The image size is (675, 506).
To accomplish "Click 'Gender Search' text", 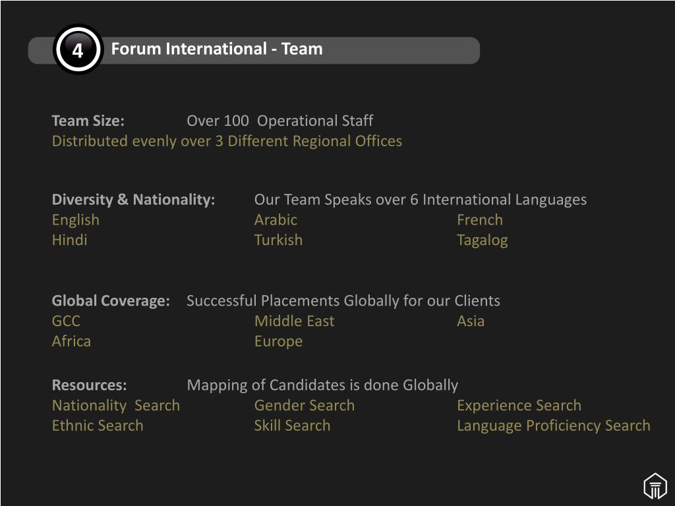I will click(x=305, y=405).
